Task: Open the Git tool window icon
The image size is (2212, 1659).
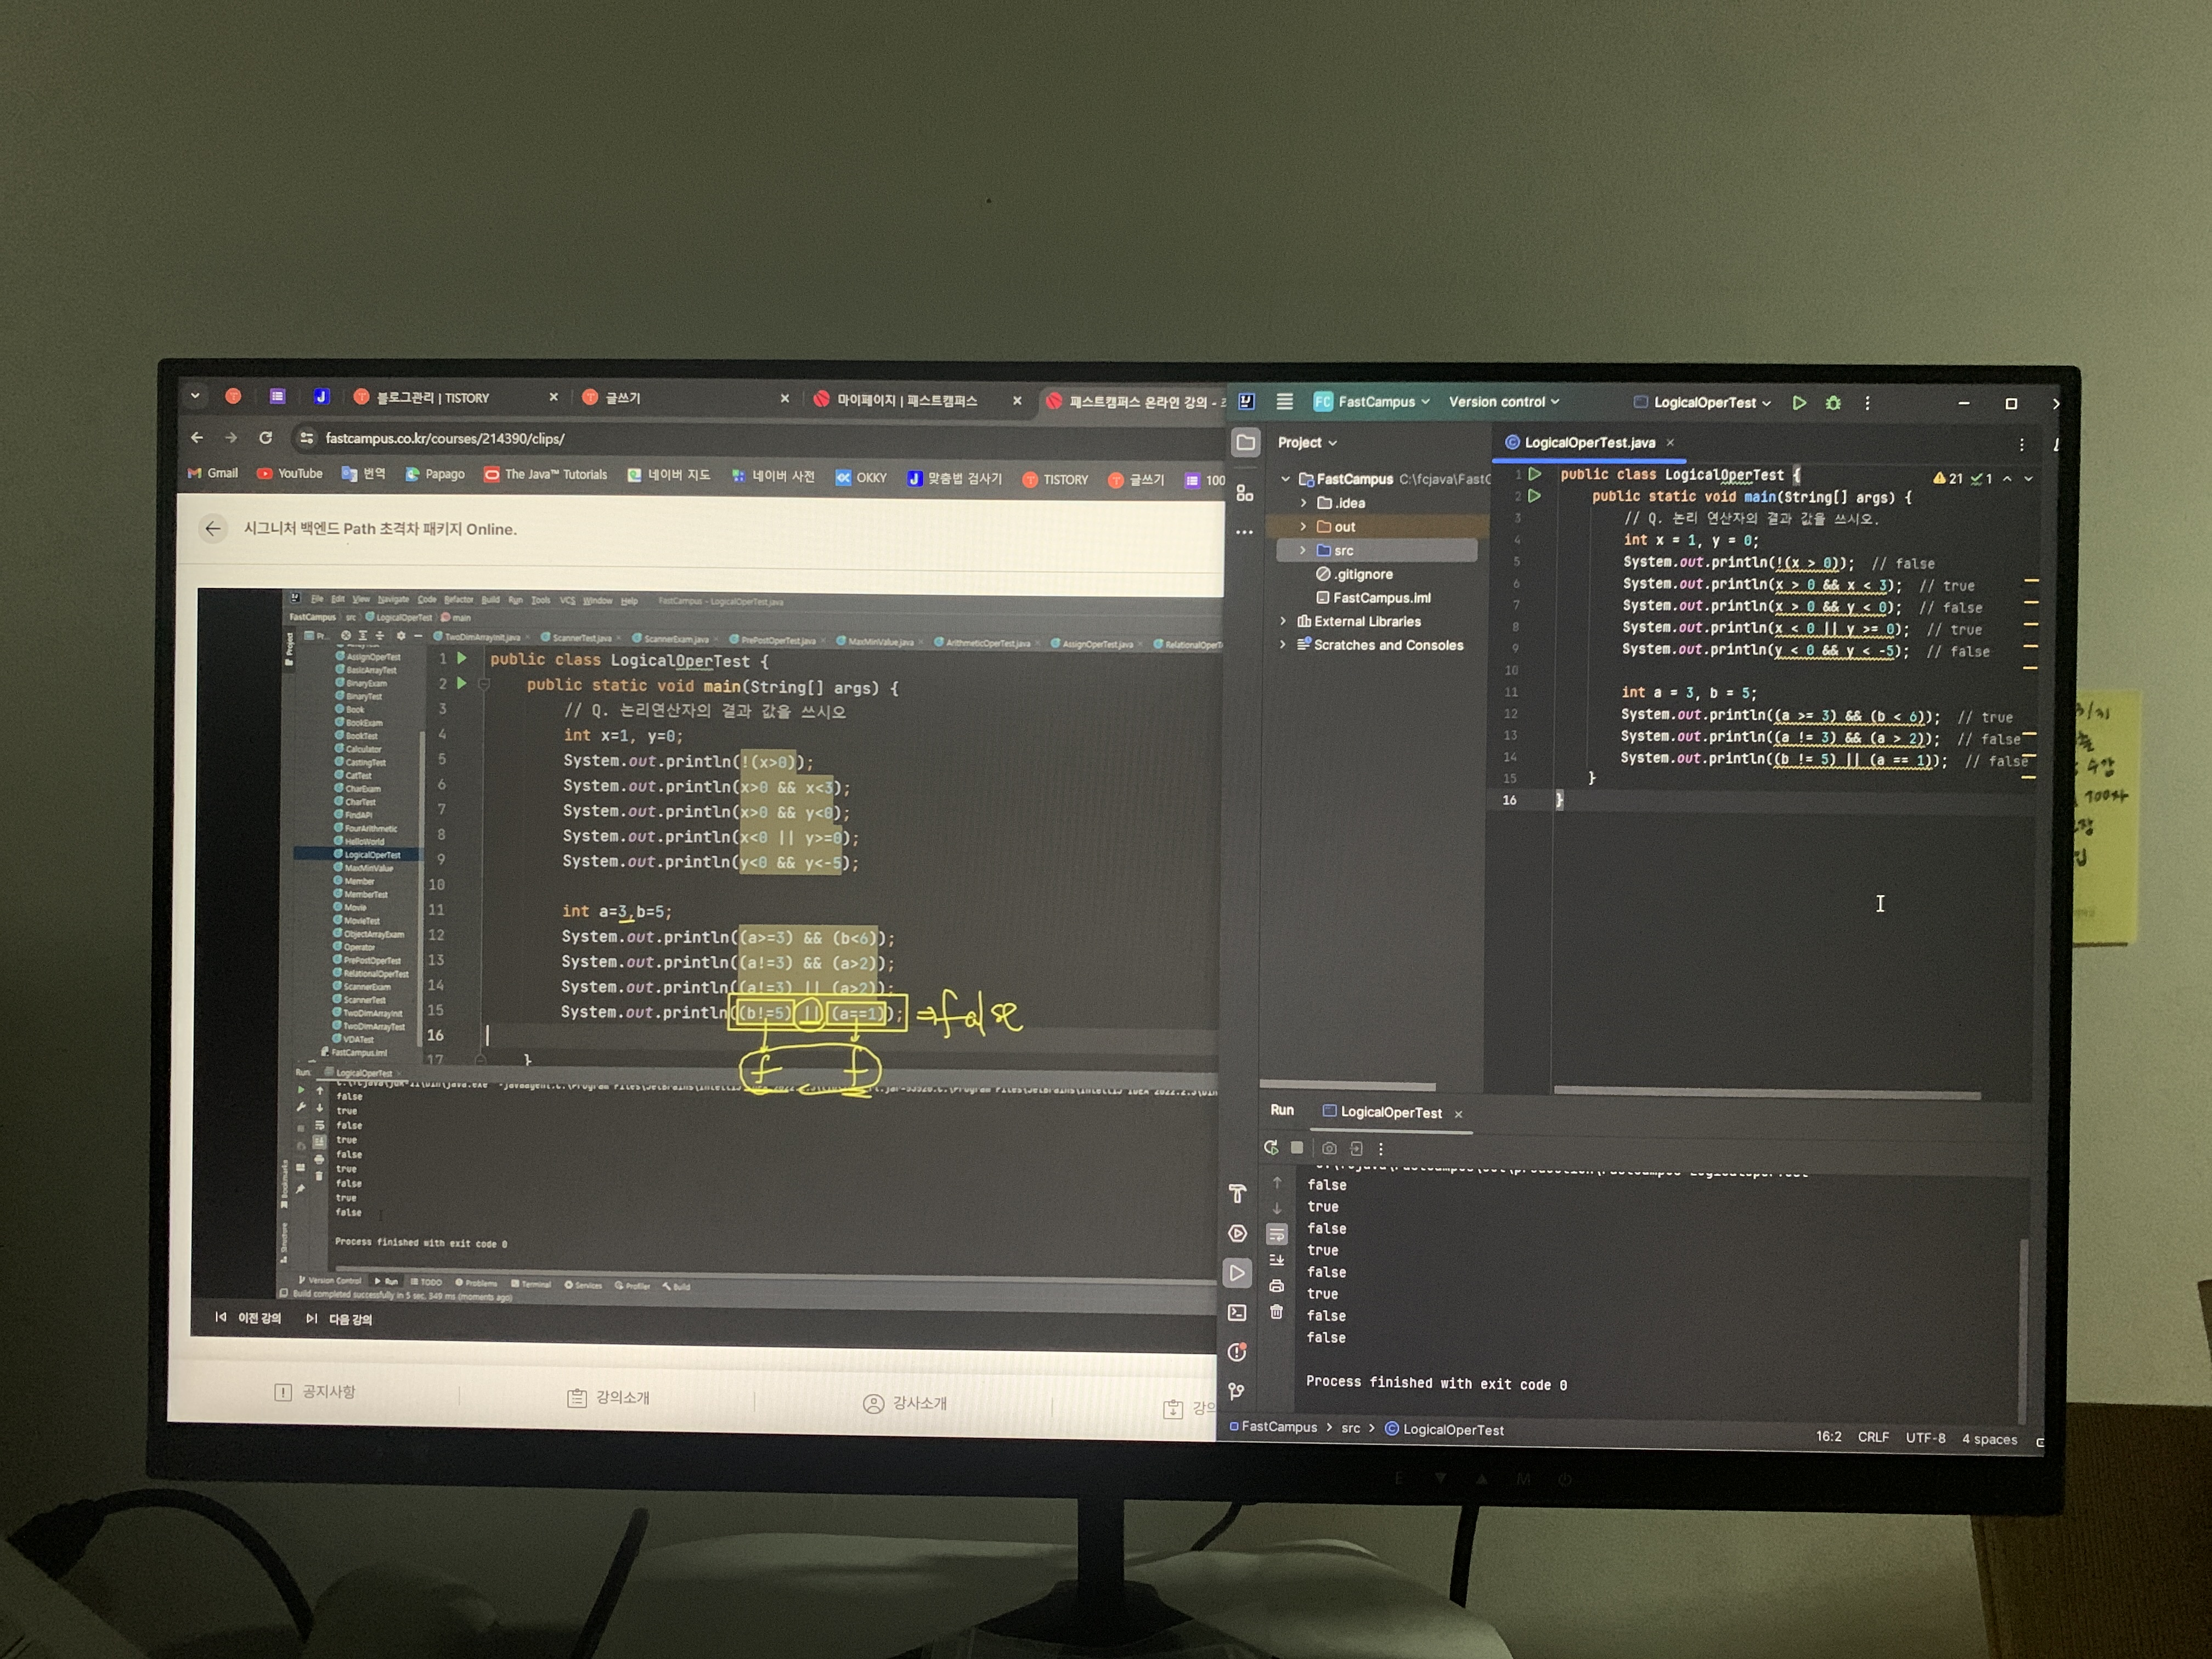Action: click(x=1237, y=1391)
